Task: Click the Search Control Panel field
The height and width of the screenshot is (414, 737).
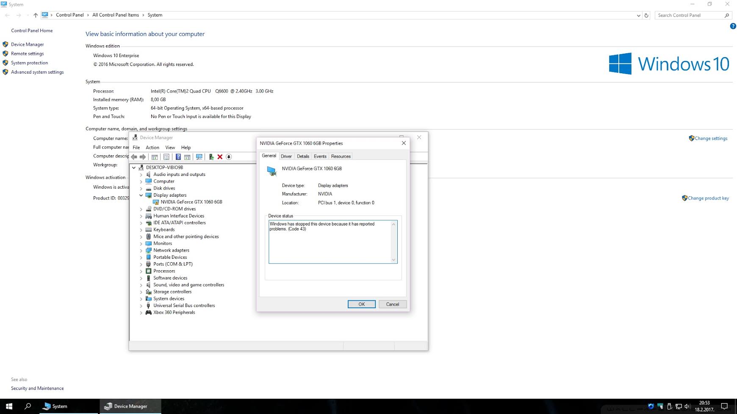Action: [x=690, y=15]
